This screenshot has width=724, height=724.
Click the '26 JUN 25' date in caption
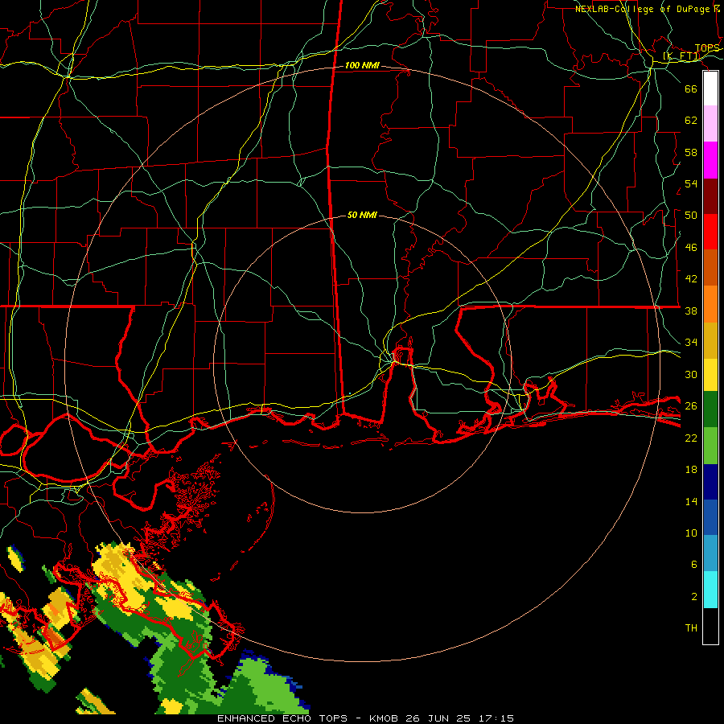[438, 718]
